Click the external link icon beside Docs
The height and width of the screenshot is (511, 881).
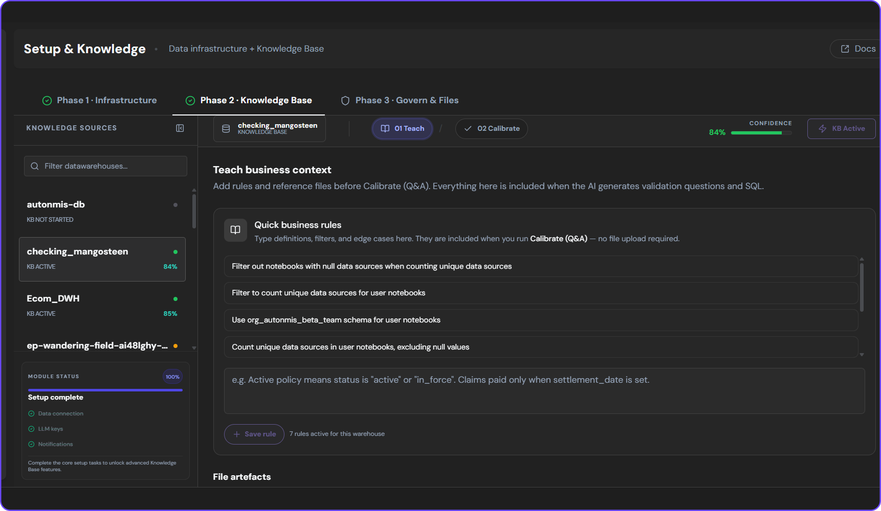(x=845, y=49)
